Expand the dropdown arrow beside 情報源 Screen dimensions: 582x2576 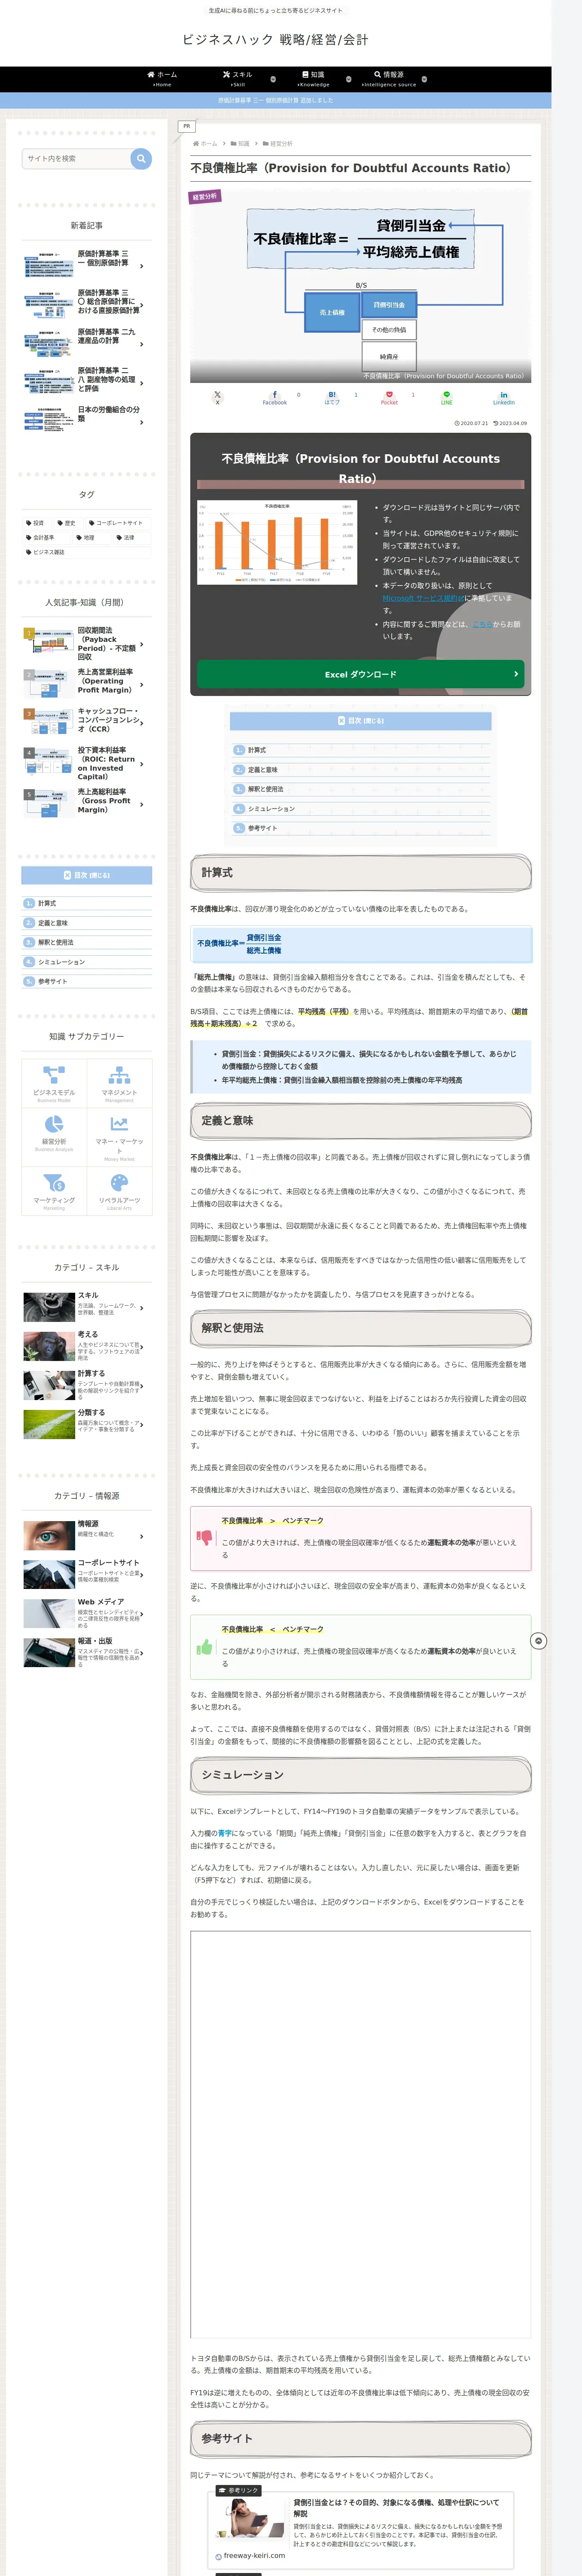(x=424, y=79)
